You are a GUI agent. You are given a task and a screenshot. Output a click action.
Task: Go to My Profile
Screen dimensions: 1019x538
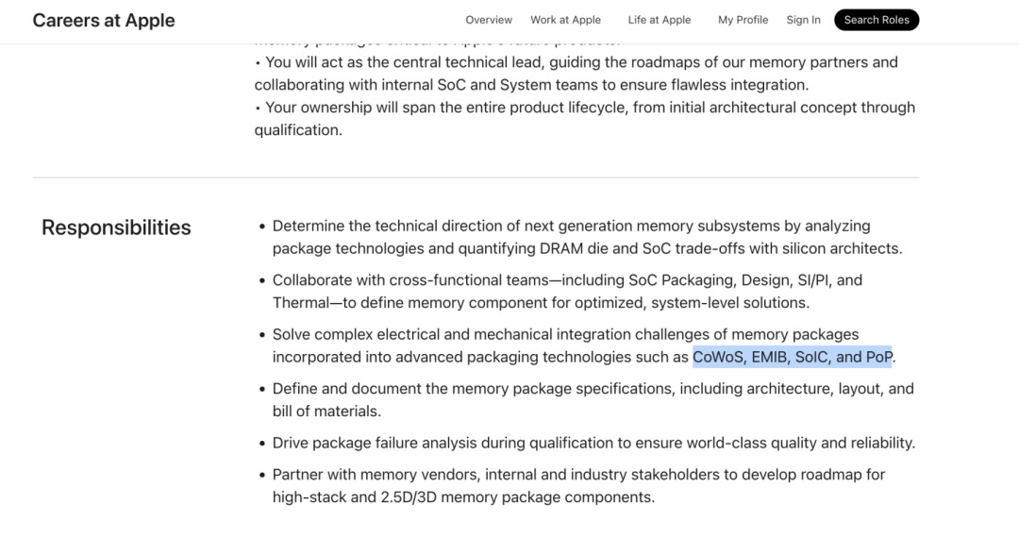pos(743,20)
